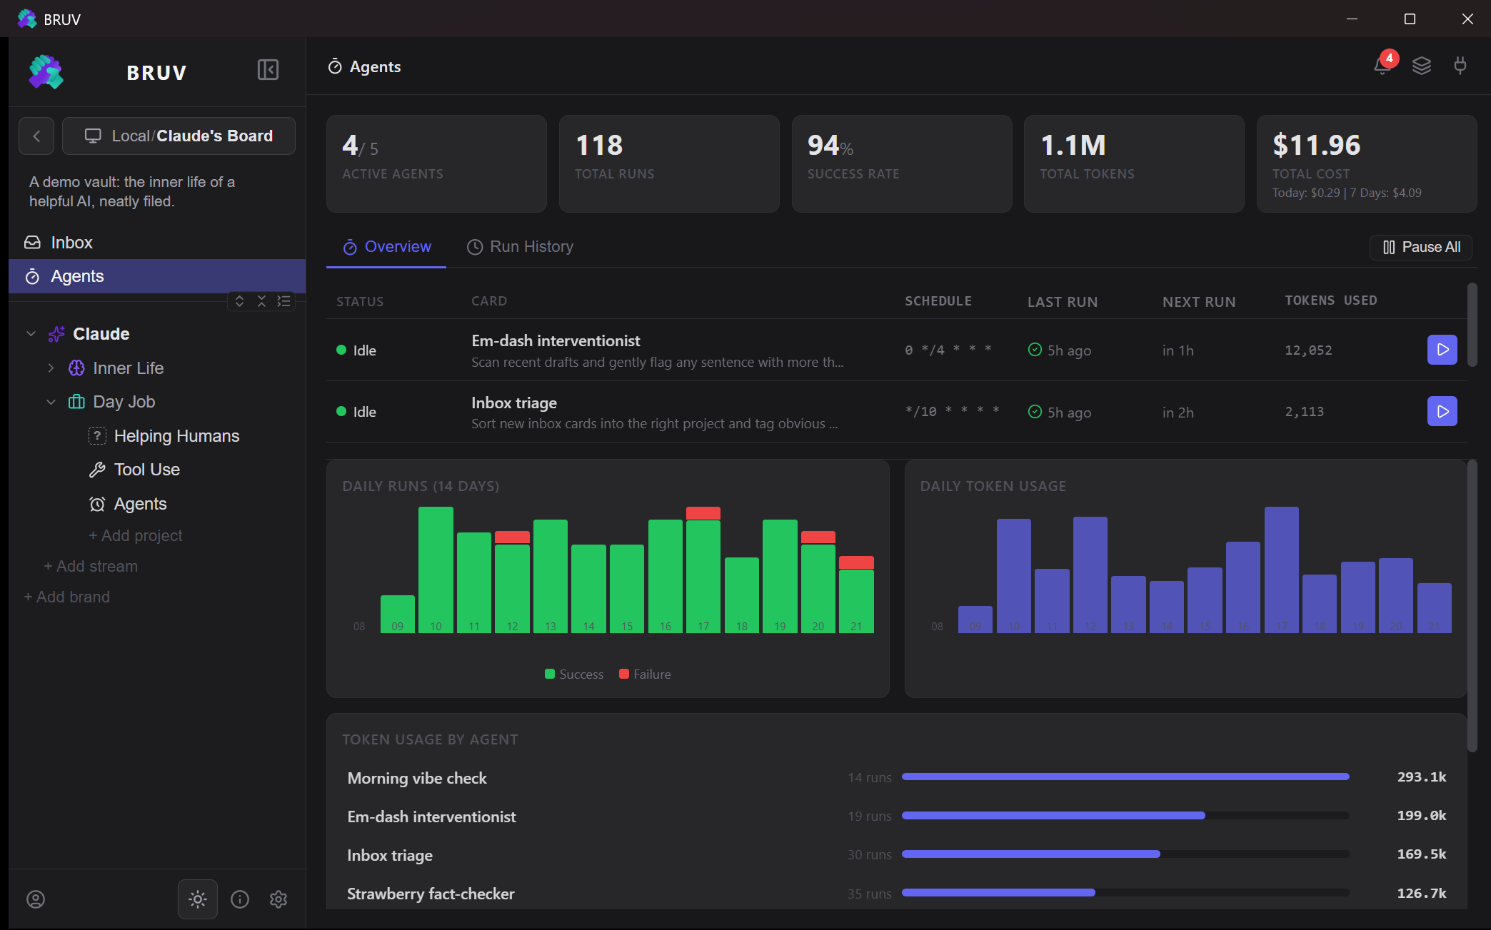Click the day 17 bar in Daily Runs
This screenshot has width=1491, height=930.
[703, 570]
